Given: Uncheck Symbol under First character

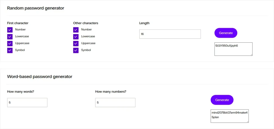Looking at the screenshot, I should pyautogui.click(x=10, y=50).
